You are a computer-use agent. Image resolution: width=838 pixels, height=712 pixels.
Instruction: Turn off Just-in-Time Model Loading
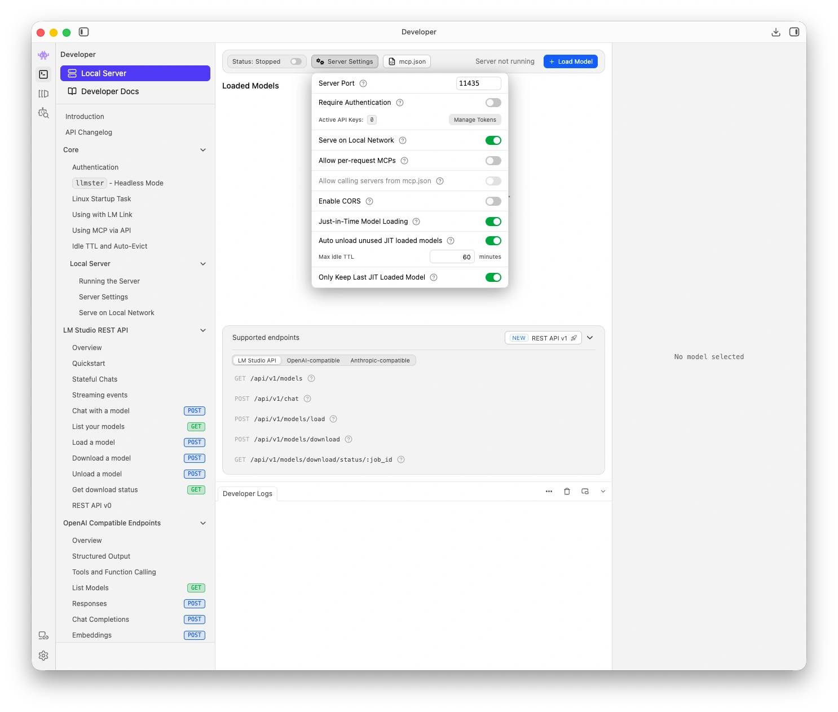[493, 222]
